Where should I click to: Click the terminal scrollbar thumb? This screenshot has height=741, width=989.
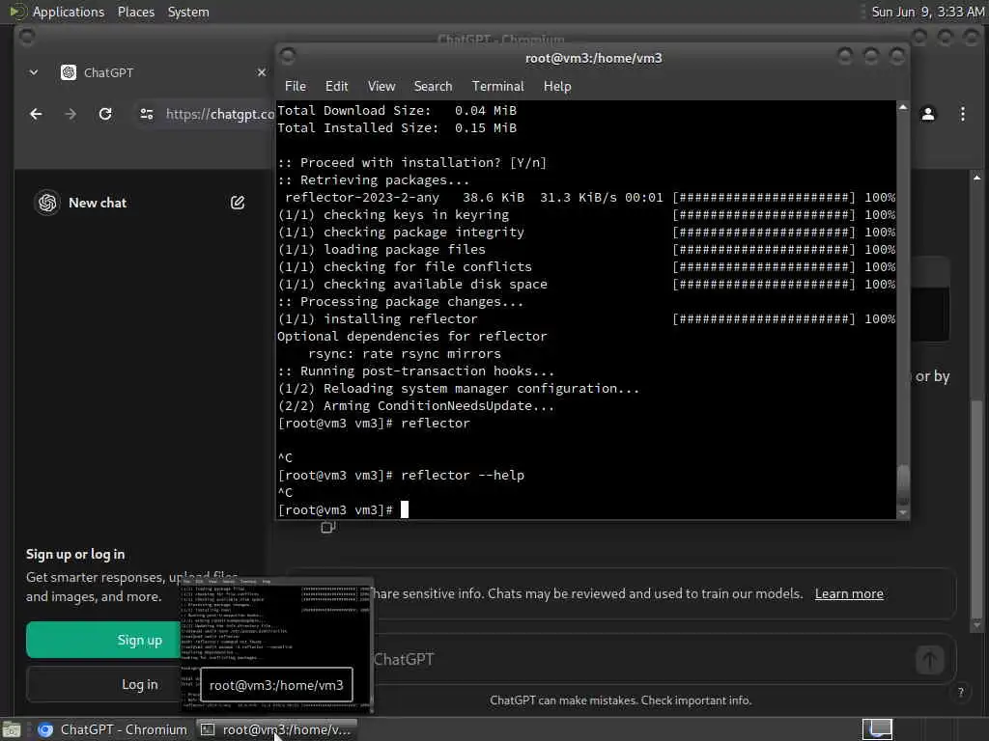(x=903, y=484)
